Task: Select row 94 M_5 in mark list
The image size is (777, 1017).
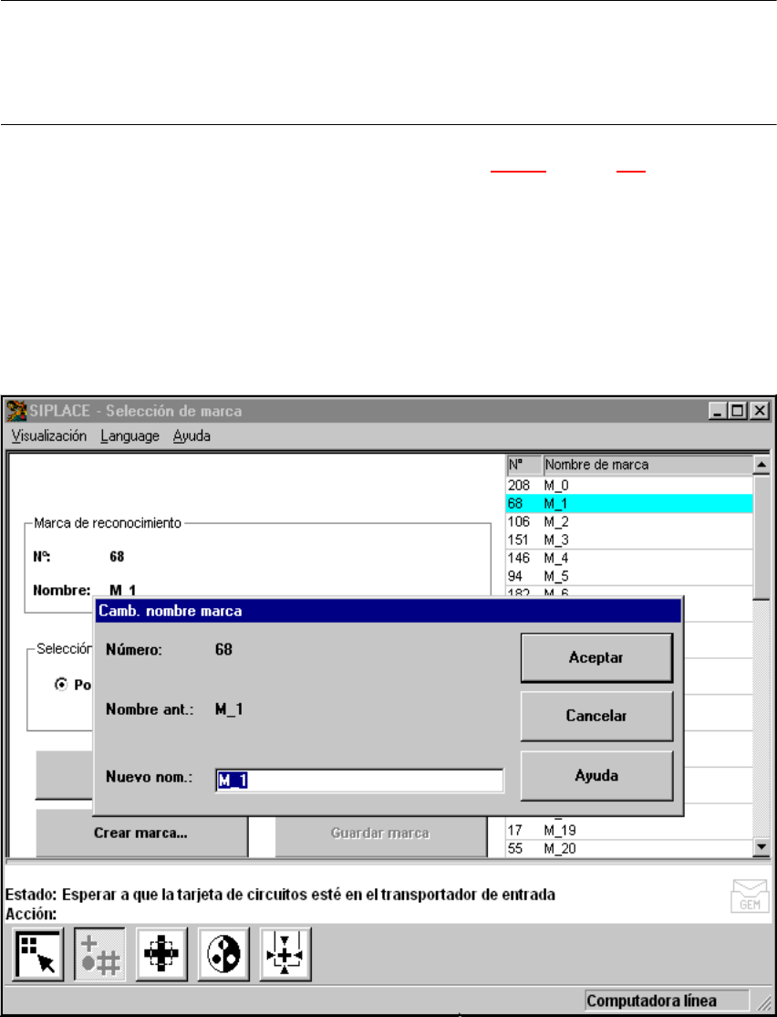Action: [x=629, y=576]
